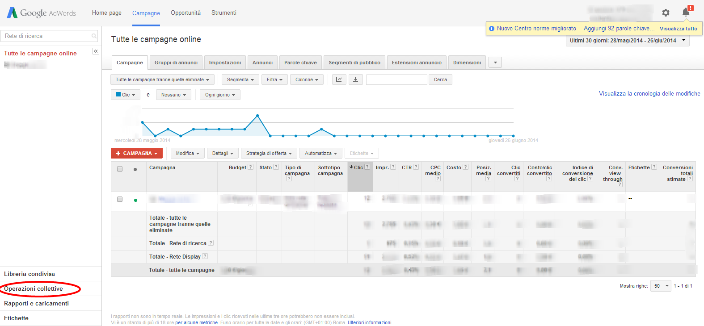Switch to the Parole chiave tab
The image size is (704, 326).
click(x=300, y=63)
